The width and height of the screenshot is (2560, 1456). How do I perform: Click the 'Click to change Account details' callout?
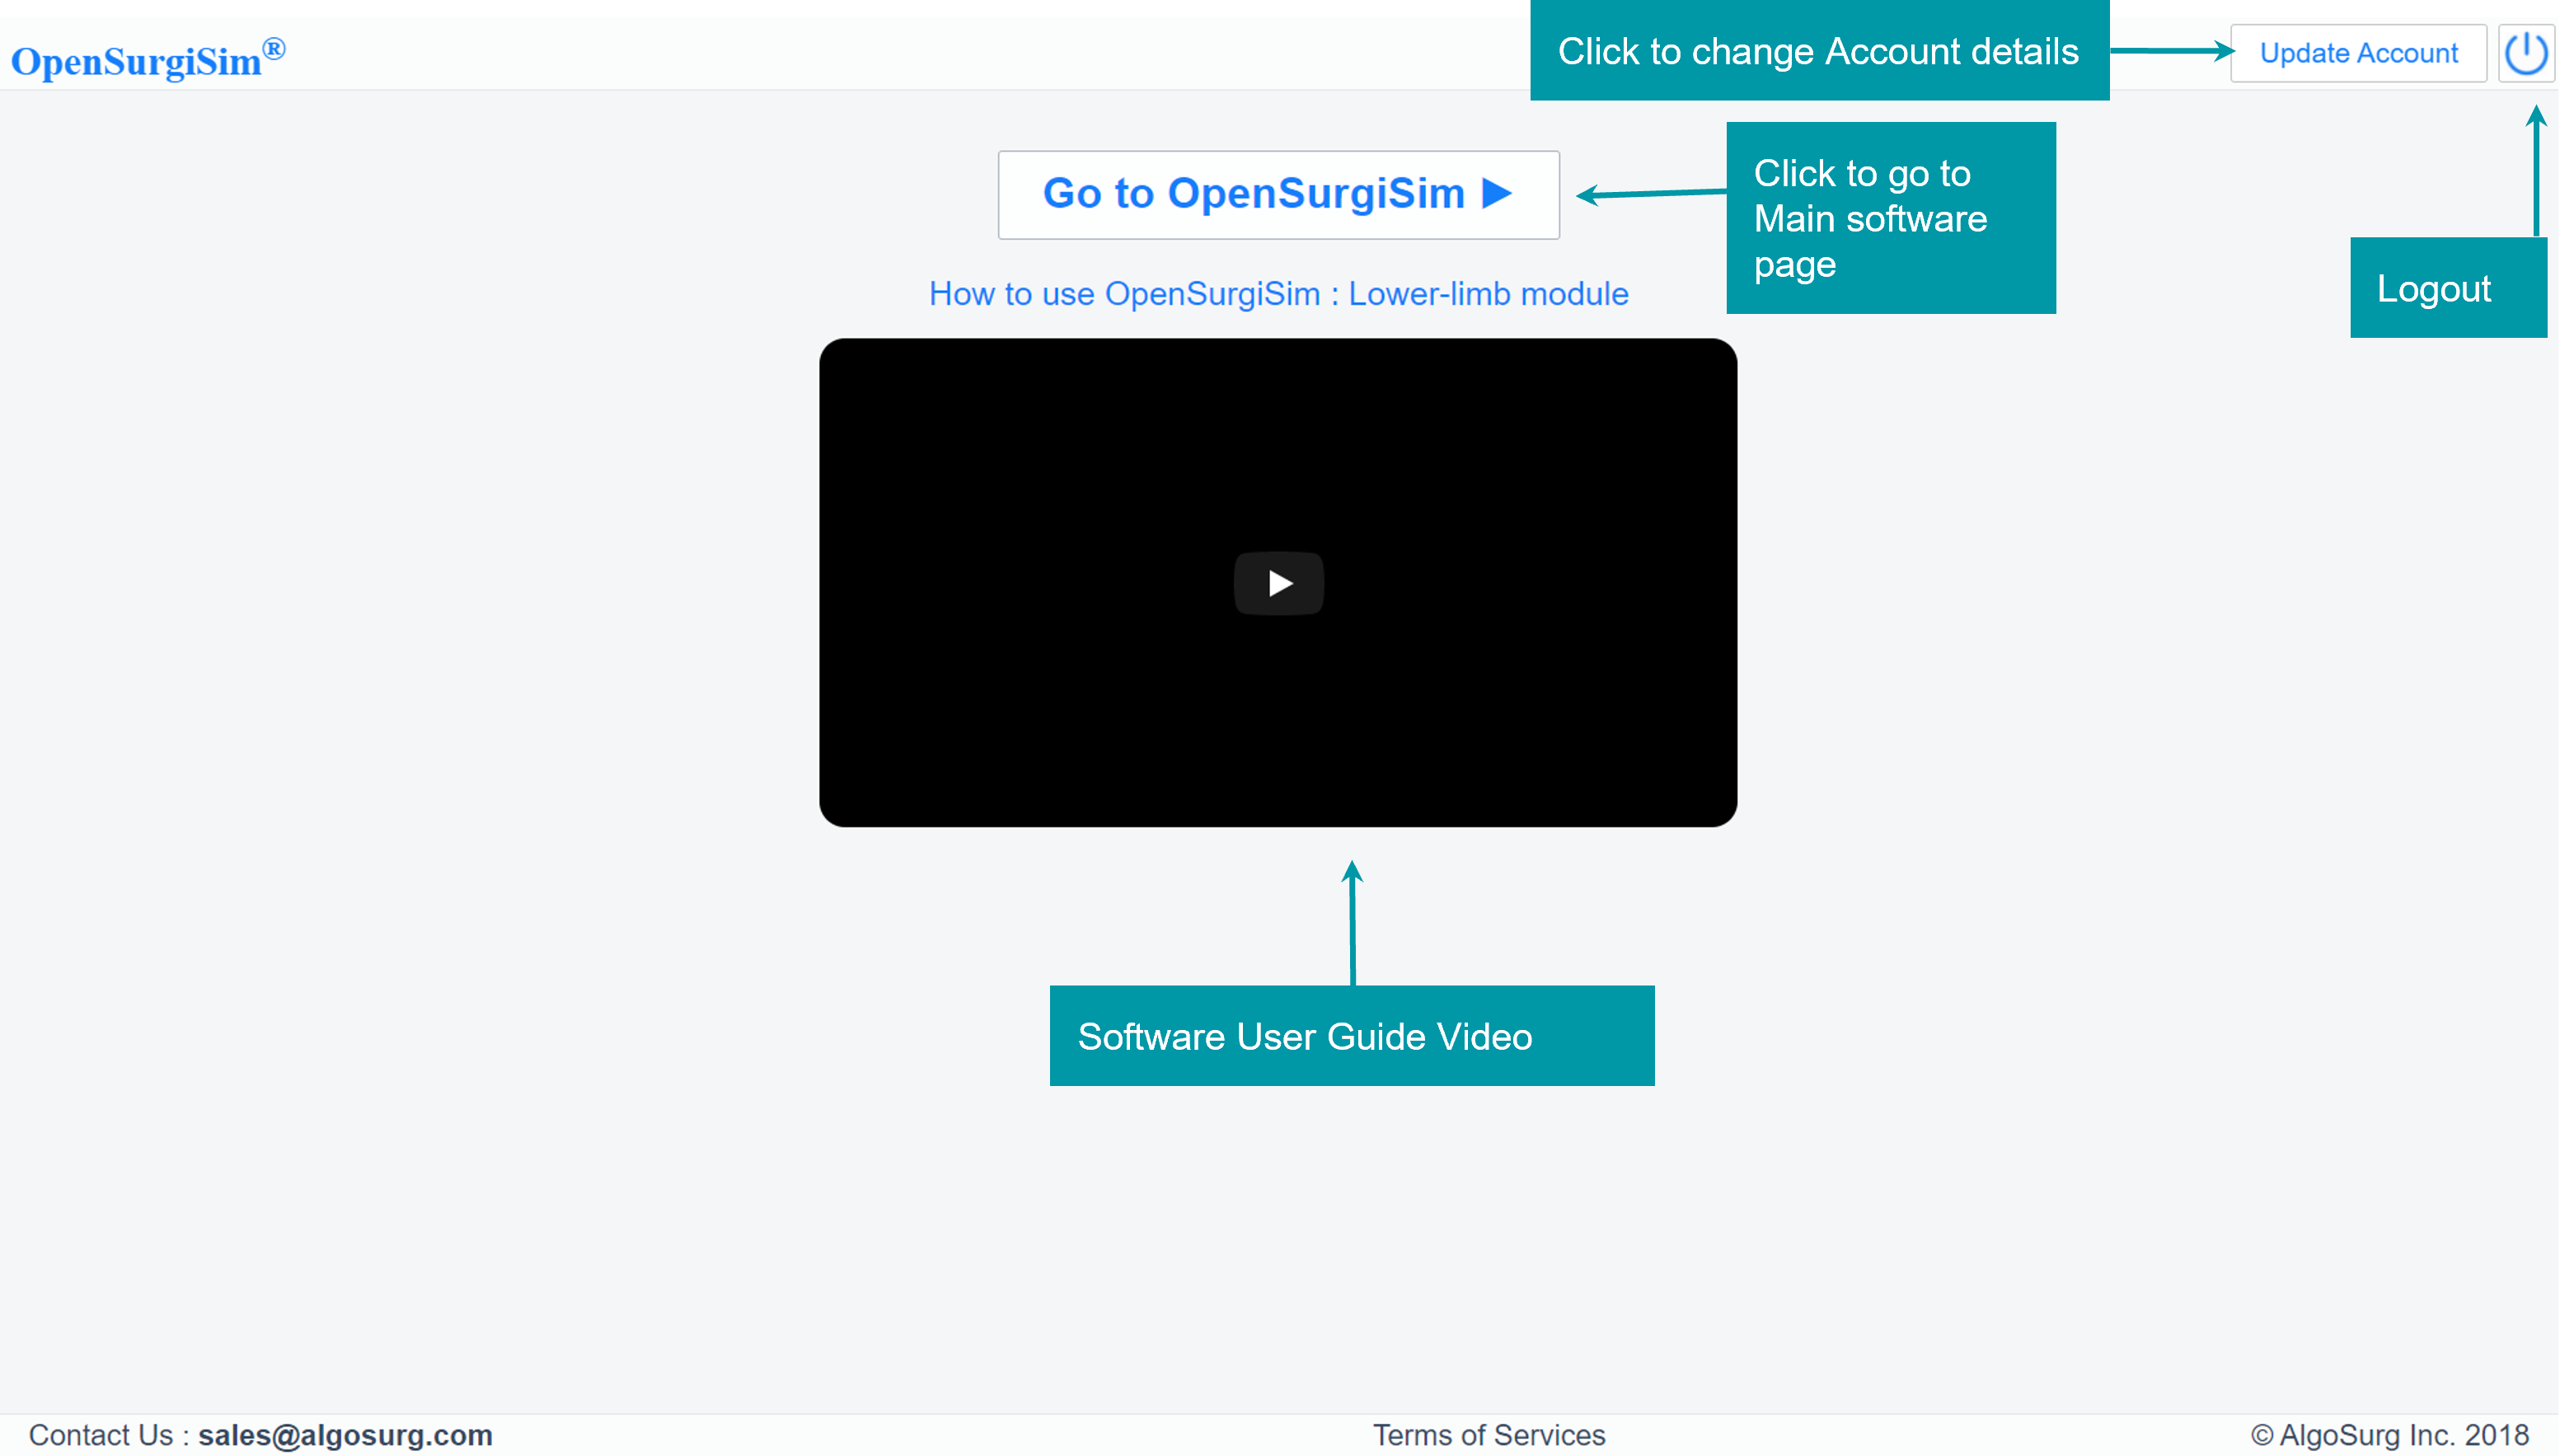coord(1818,51)
